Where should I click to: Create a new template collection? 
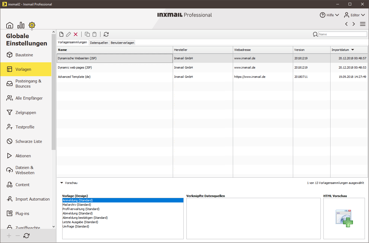tap(61, 34)
